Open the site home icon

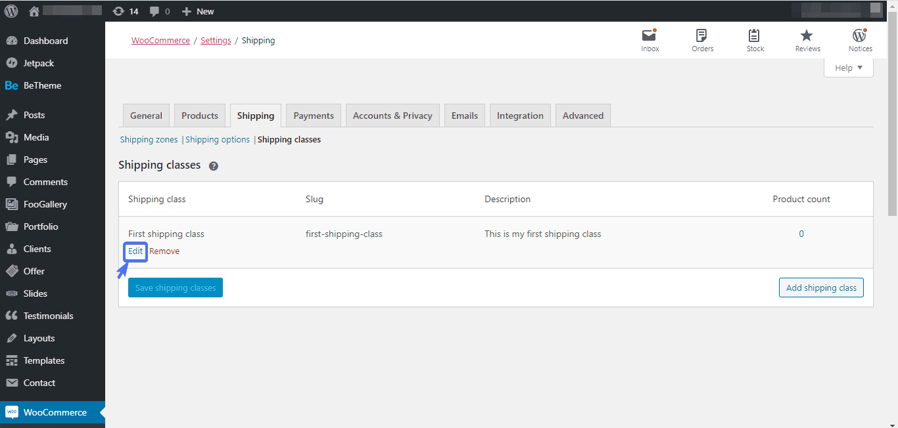[35, 11]
